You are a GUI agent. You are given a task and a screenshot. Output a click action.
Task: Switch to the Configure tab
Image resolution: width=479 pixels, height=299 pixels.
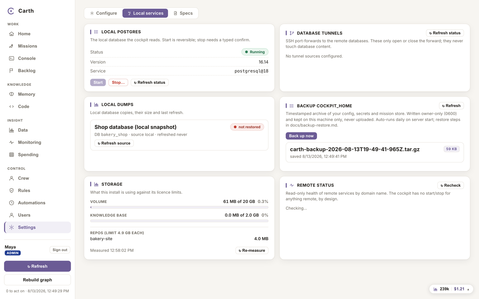(x=103, y=13)
